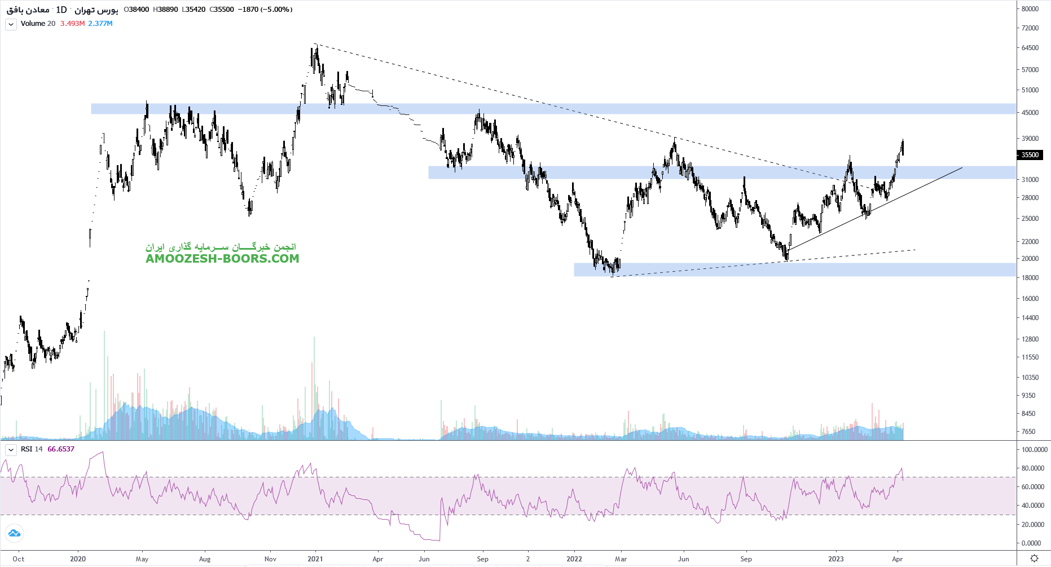Select the Volume 20 indicator label
The height and width of the screenshot is (567, 1051).
pos(38,24)
